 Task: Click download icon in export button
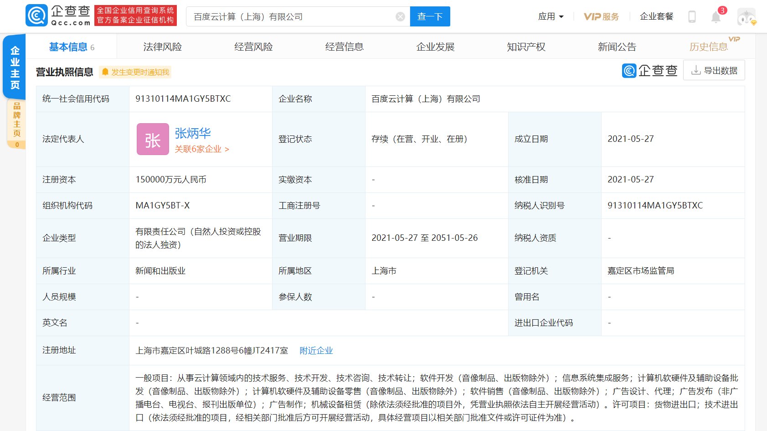(x=696, y=70)
